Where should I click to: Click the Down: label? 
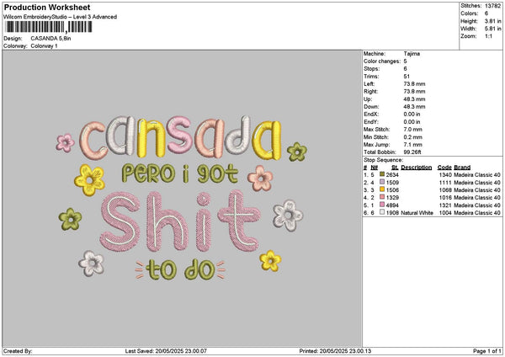click(x=371, y=107)
